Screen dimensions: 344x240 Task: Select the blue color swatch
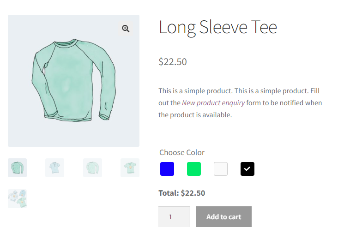(x=167, y=169)
